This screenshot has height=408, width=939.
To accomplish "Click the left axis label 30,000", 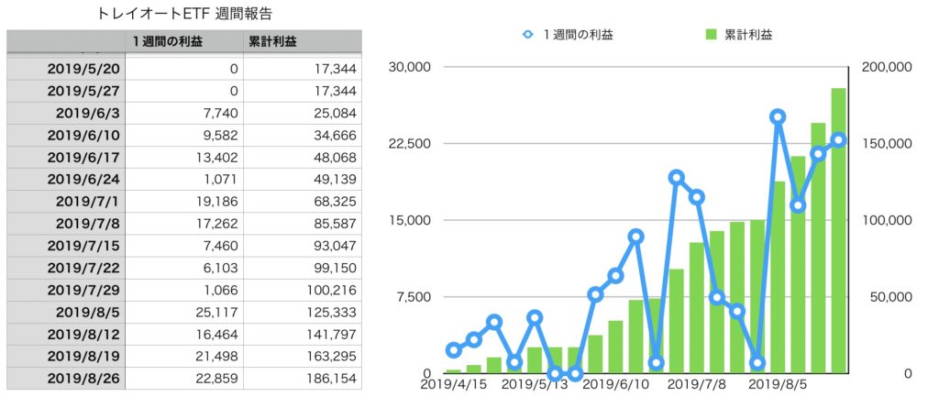I will [x=411, y=67].
